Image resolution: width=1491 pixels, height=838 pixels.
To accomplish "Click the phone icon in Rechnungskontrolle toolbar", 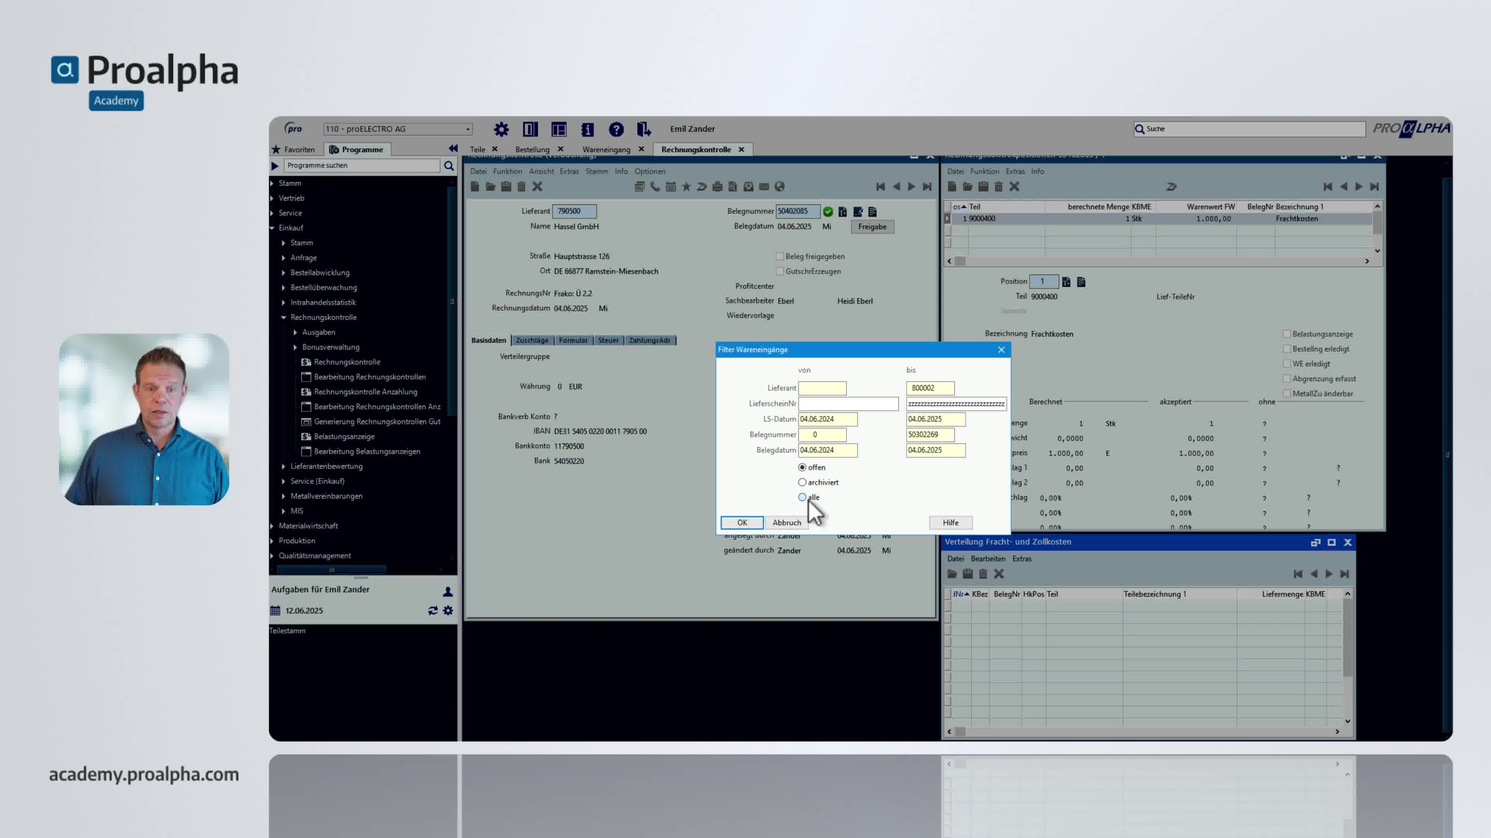I will point(655,186).
